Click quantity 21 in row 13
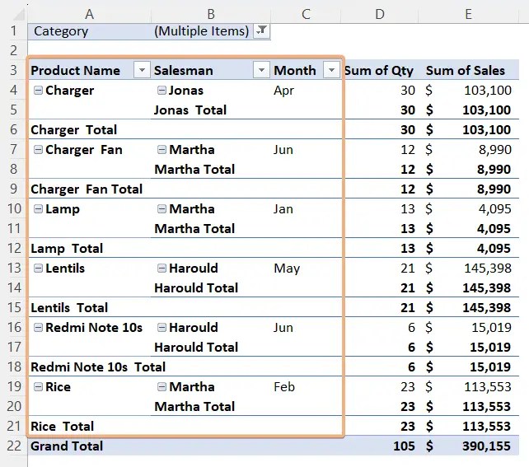Viewport: 529px width, 467px height. tap(408, 269)
